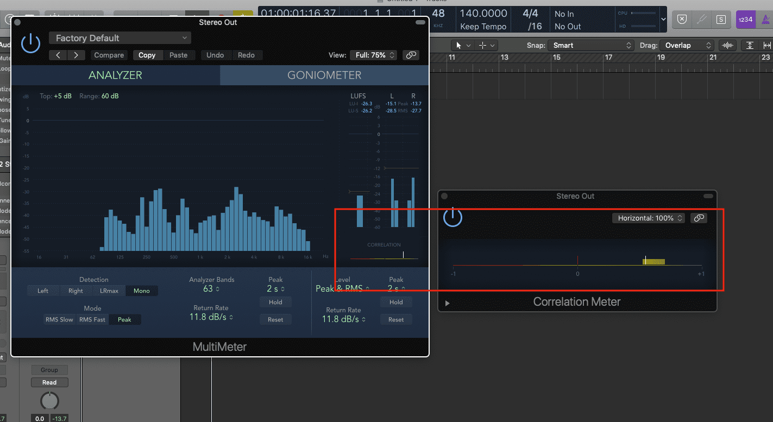
Task: Select RMS Fast mode
Action: [92, 319]
